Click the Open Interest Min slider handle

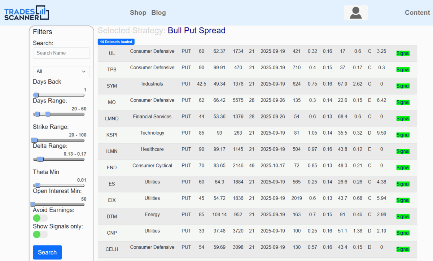[x=33, y=204]
